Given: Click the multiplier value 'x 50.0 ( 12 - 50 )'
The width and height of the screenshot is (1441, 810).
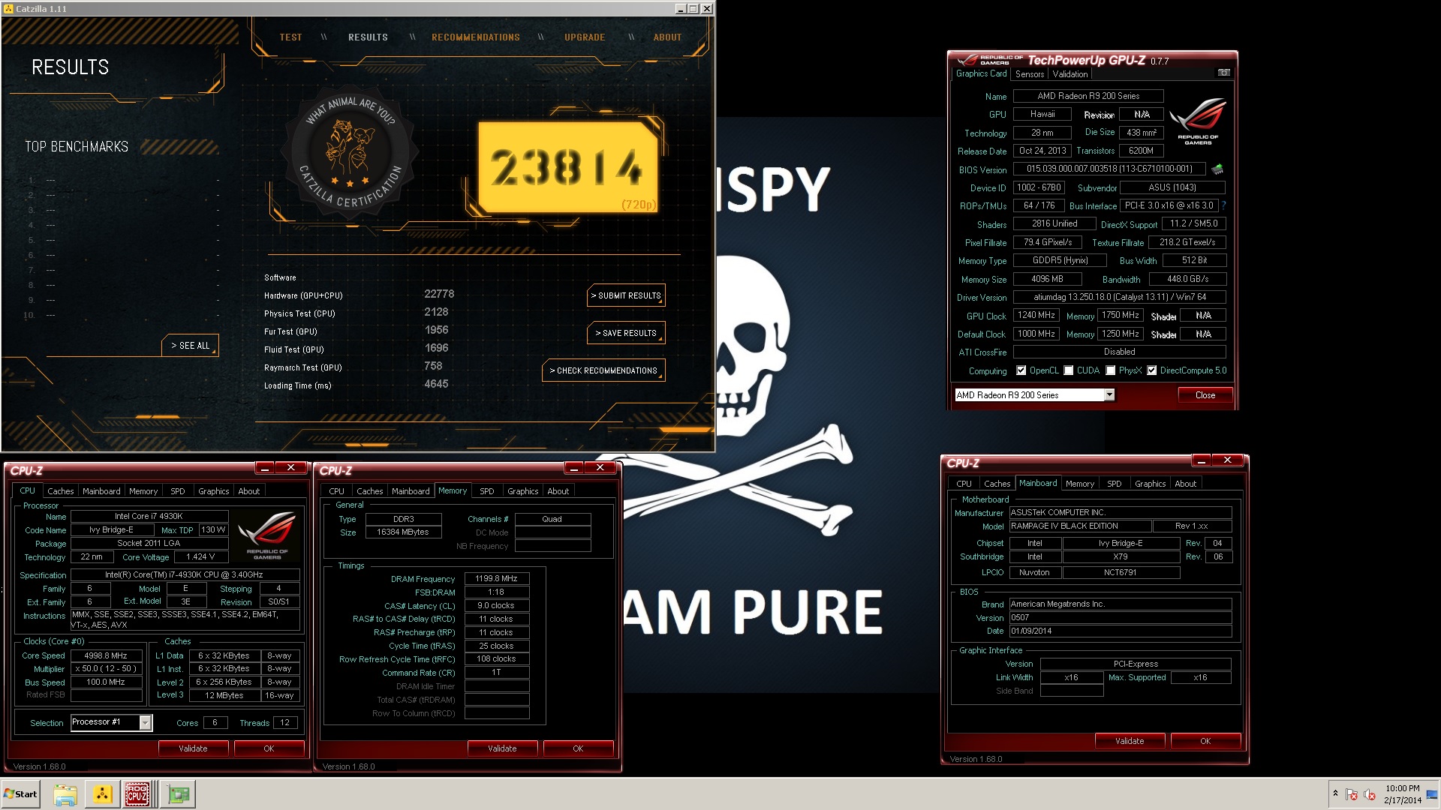Looking at the screenshot, I should [106, 669].
